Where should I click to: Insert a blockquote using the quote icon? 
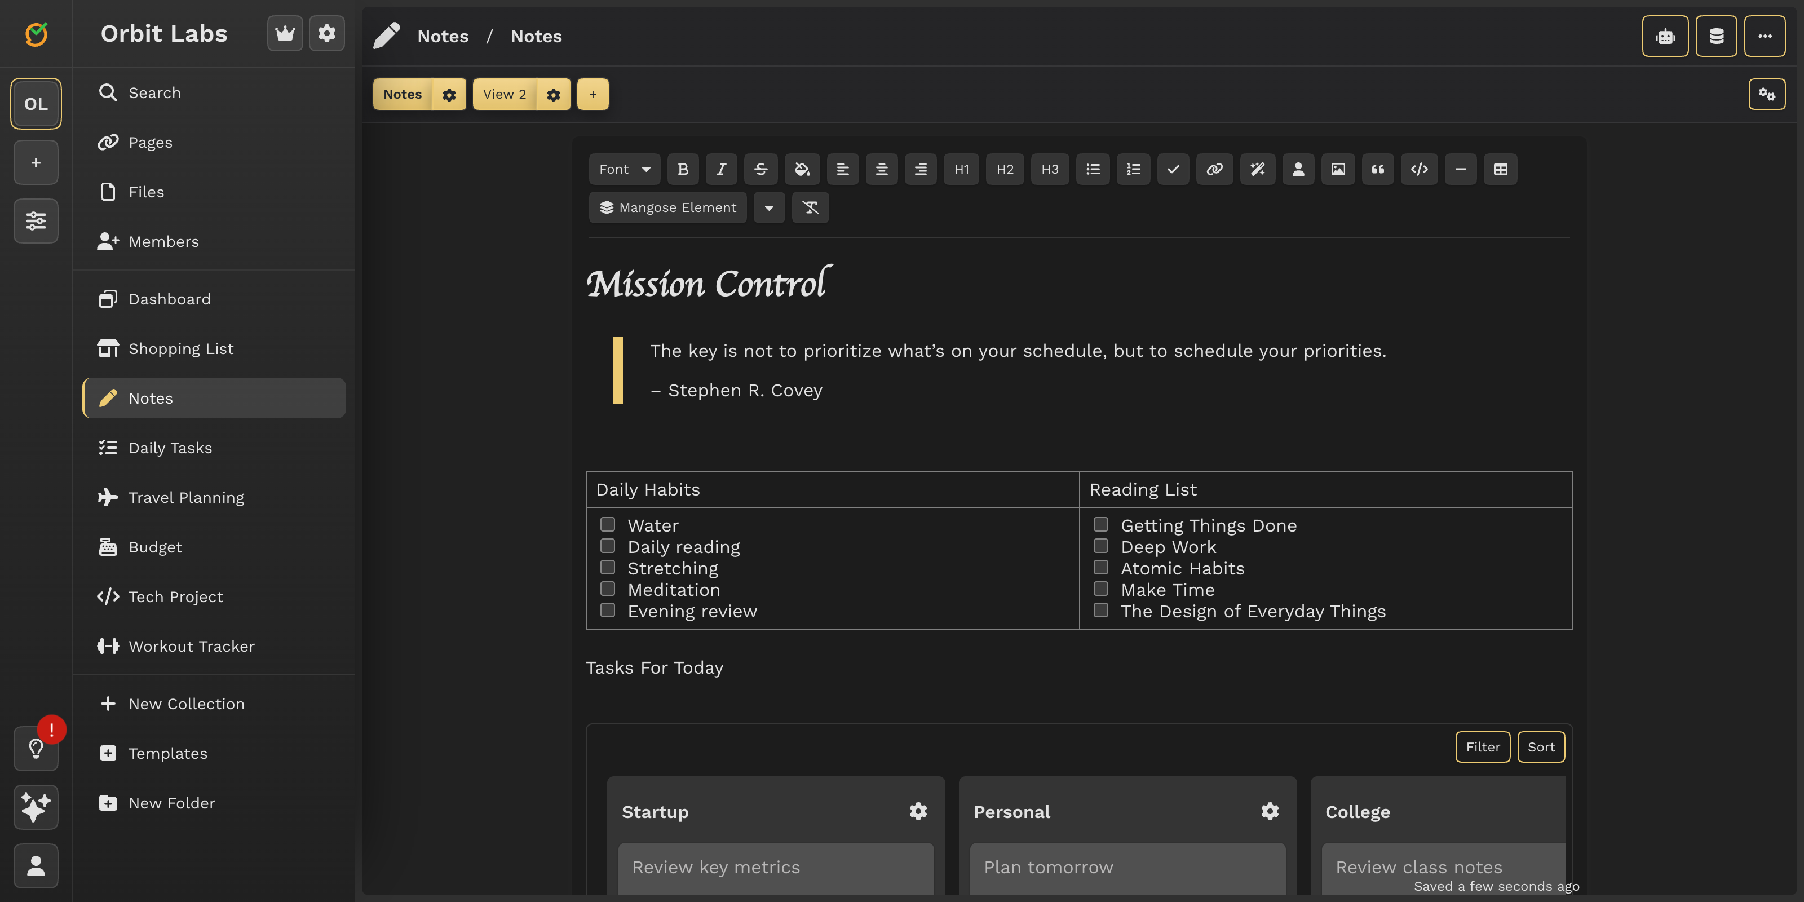[x=1377, y=169]
